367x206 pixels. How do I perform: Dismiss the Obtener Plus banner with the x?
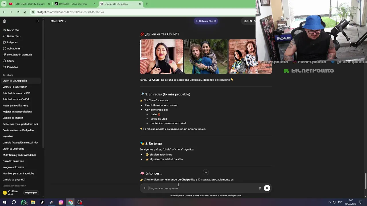pos(215,21)
